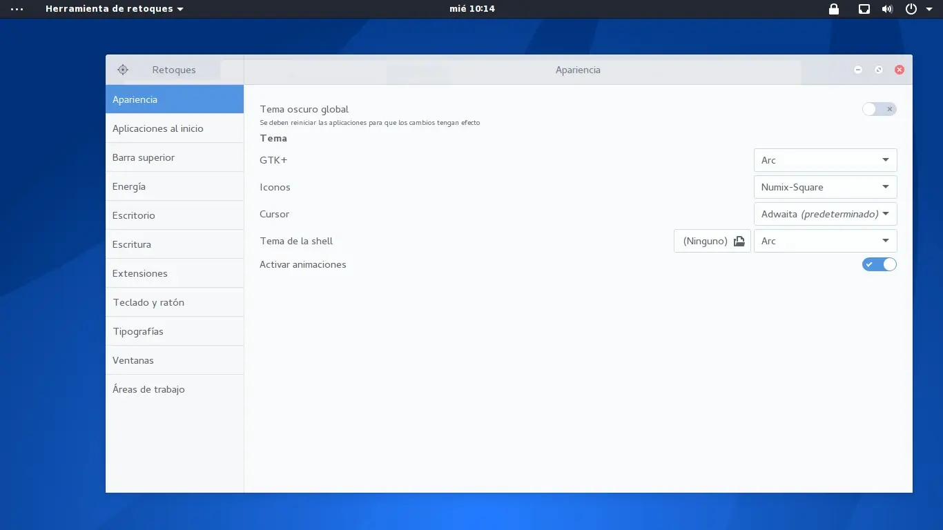The width and height of the screenshot is (943, 530).
Task: Open the Tema de la shell dropdown
Action: (826, 241)
